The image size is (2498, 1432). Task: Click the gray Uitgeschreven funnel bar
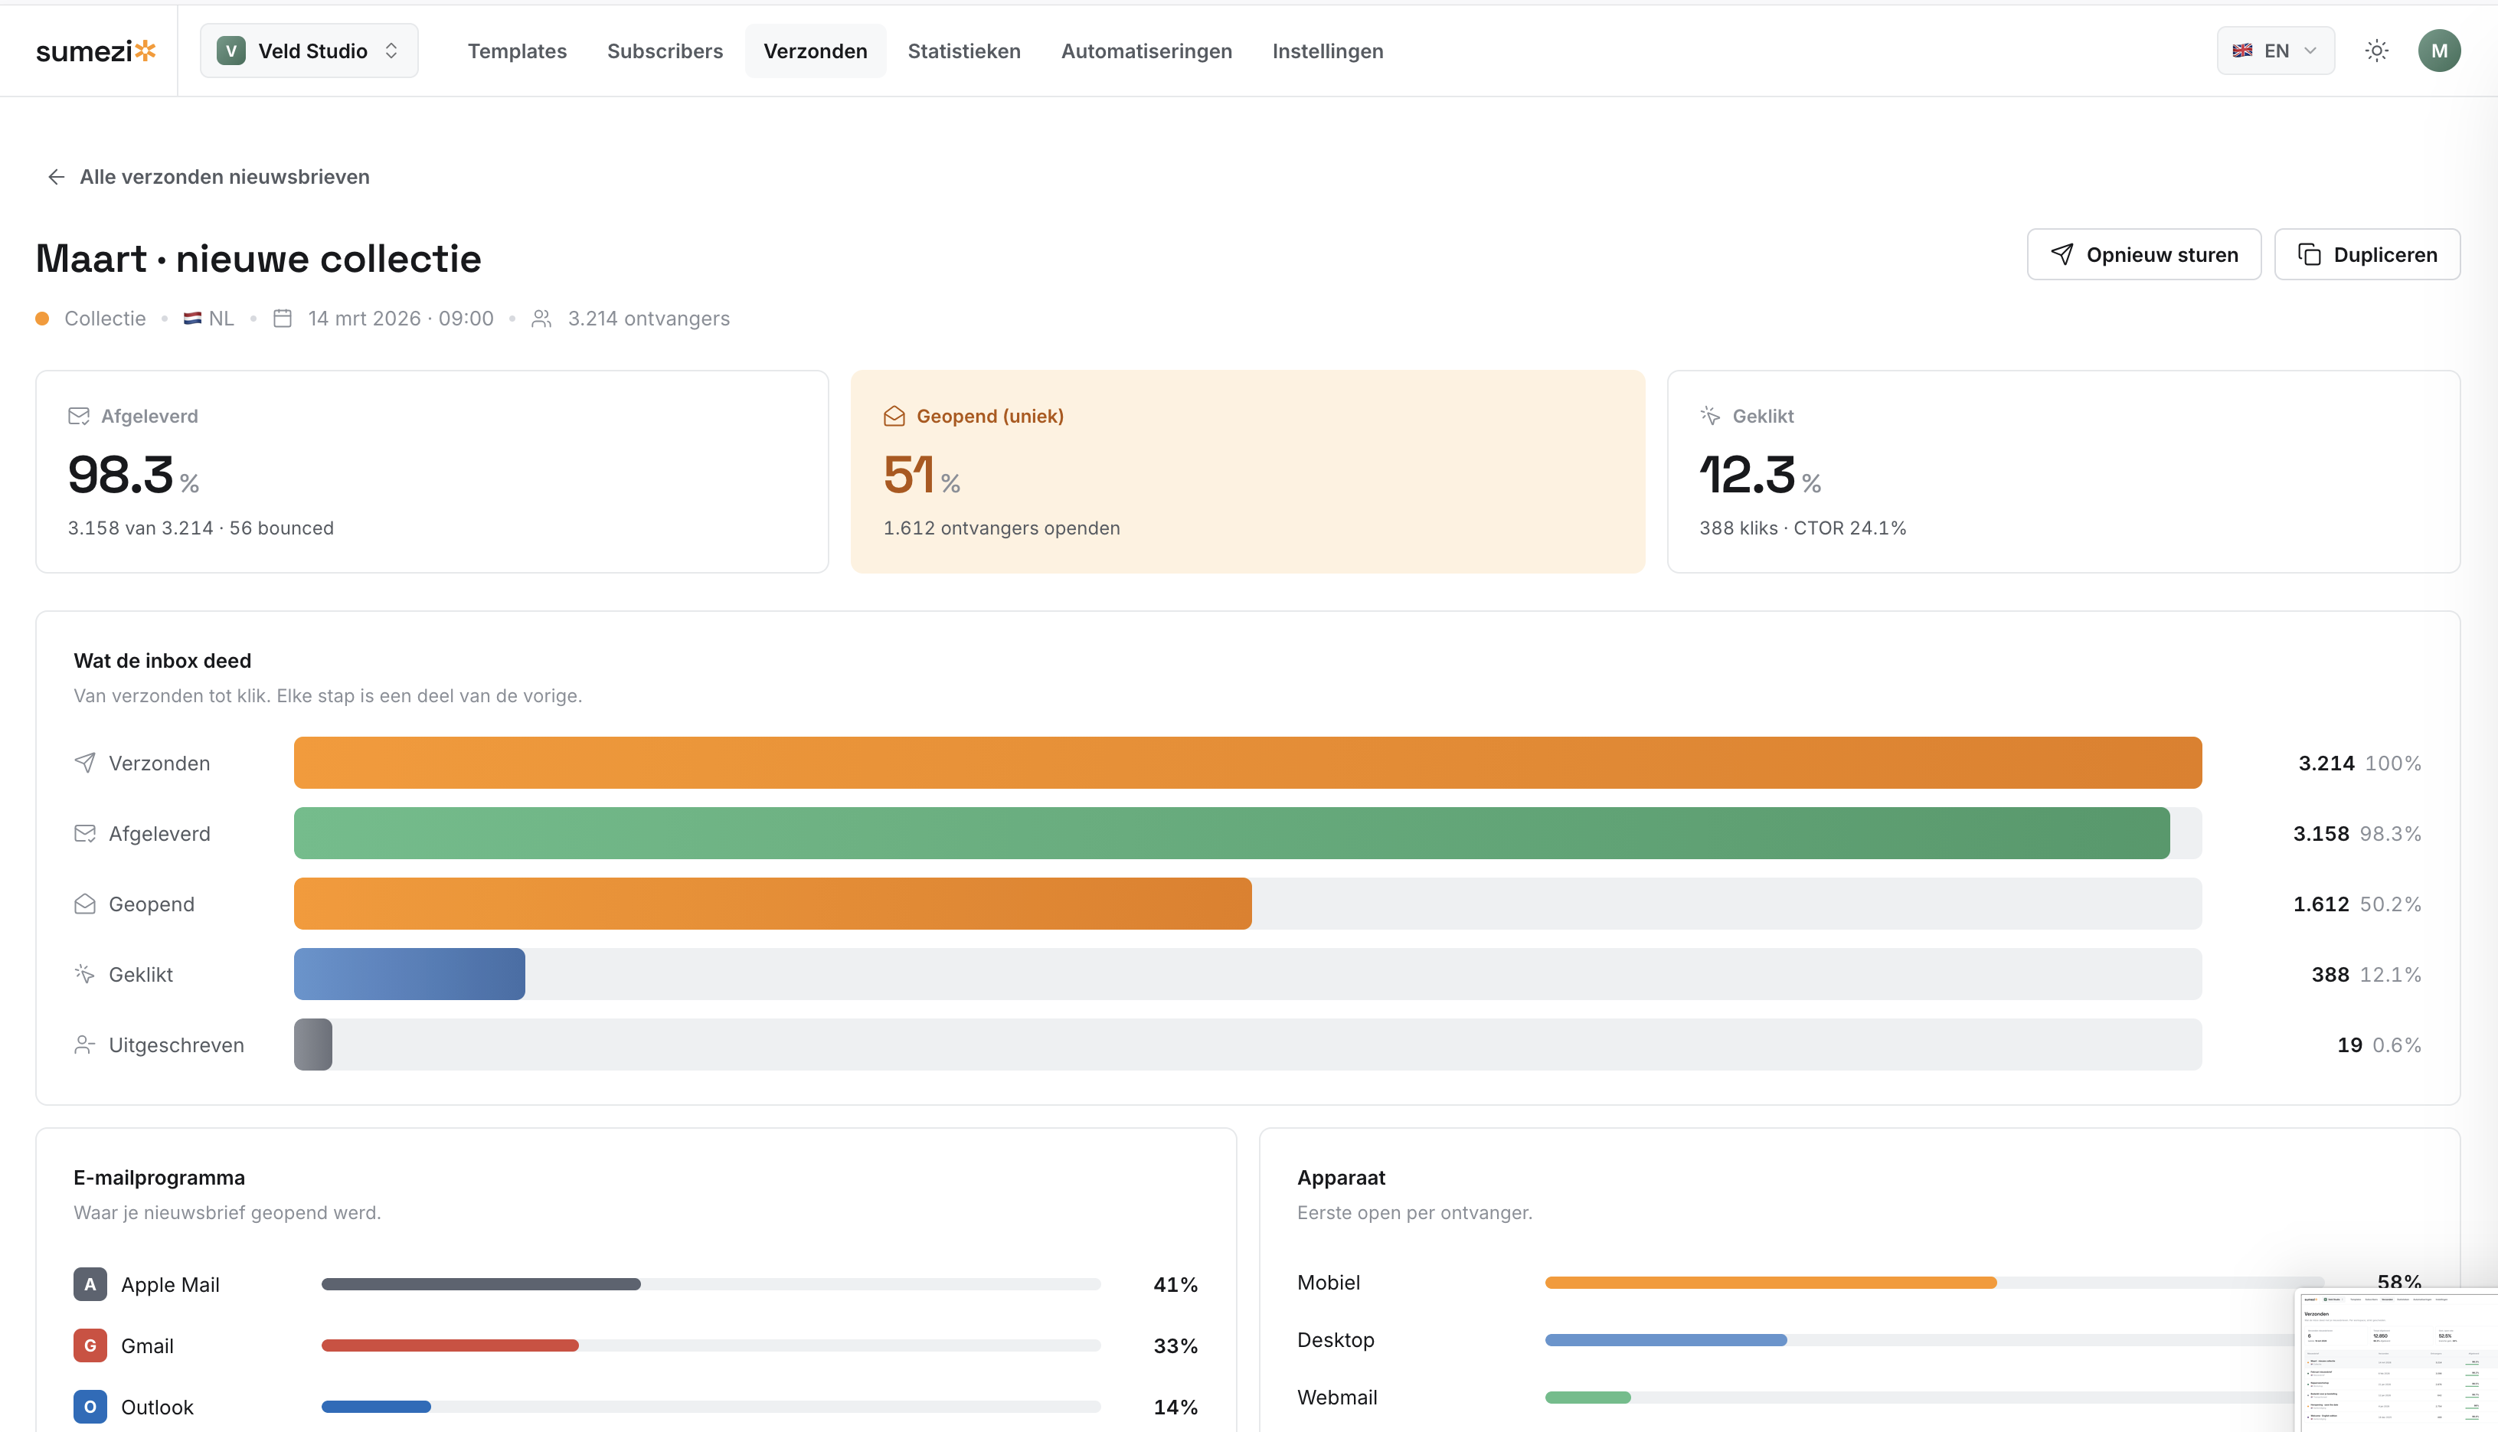click(312, 1045)
